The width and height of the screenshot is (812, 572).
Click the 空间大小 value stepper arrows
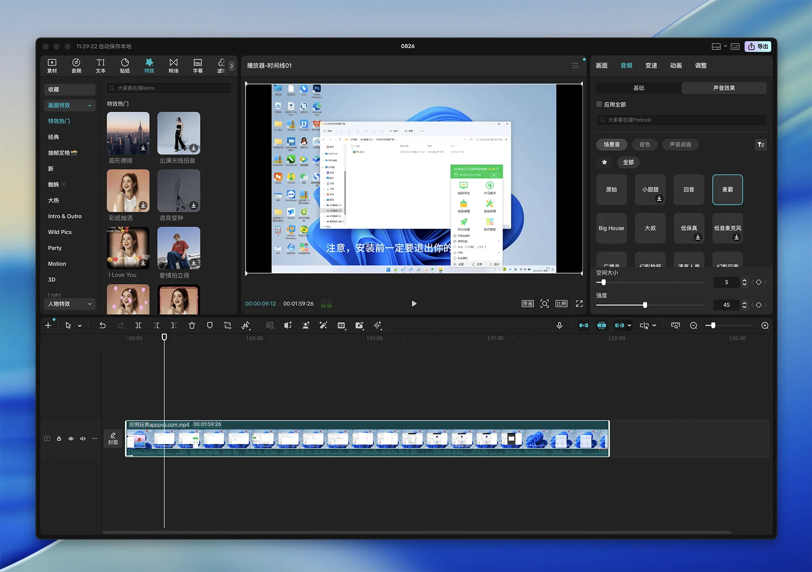(x=744, y=282)
